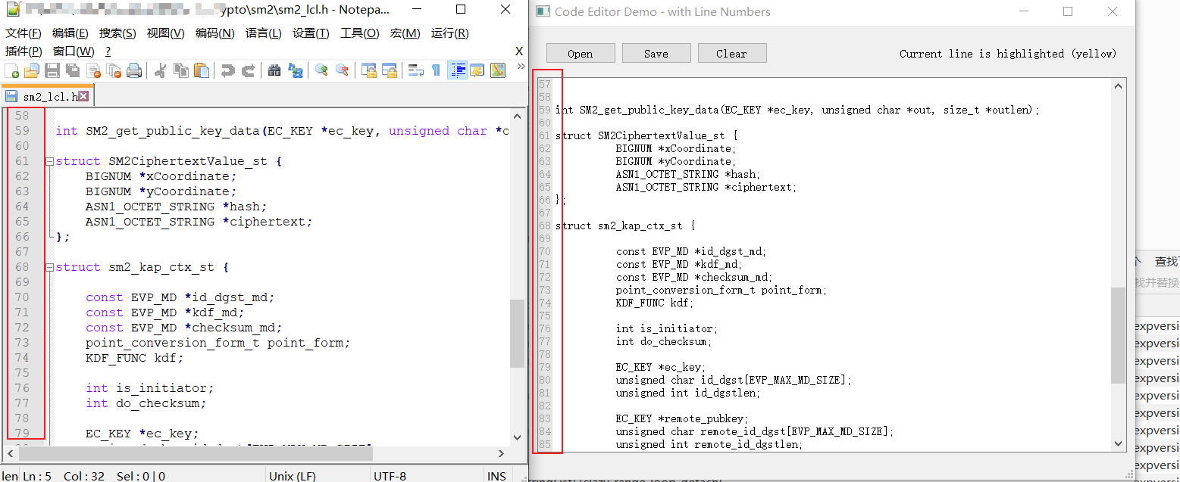
Task: Click the Unix (LF) status bar field
Action: 318,476
